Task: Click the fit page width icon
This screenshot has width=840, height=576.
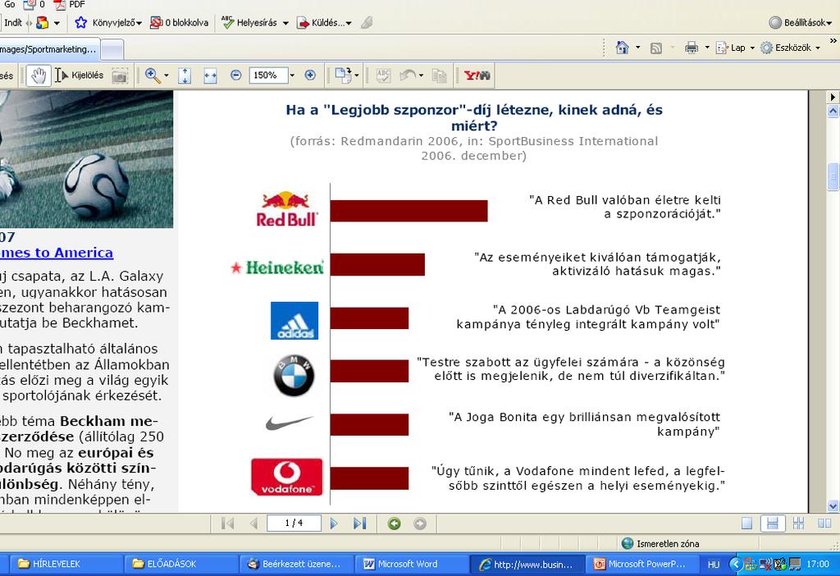Action: 210,76
